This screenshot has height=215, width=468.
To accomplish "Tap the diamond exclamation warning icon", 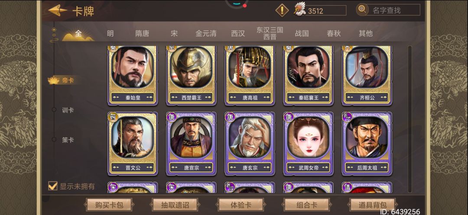I will click(282, 10).
